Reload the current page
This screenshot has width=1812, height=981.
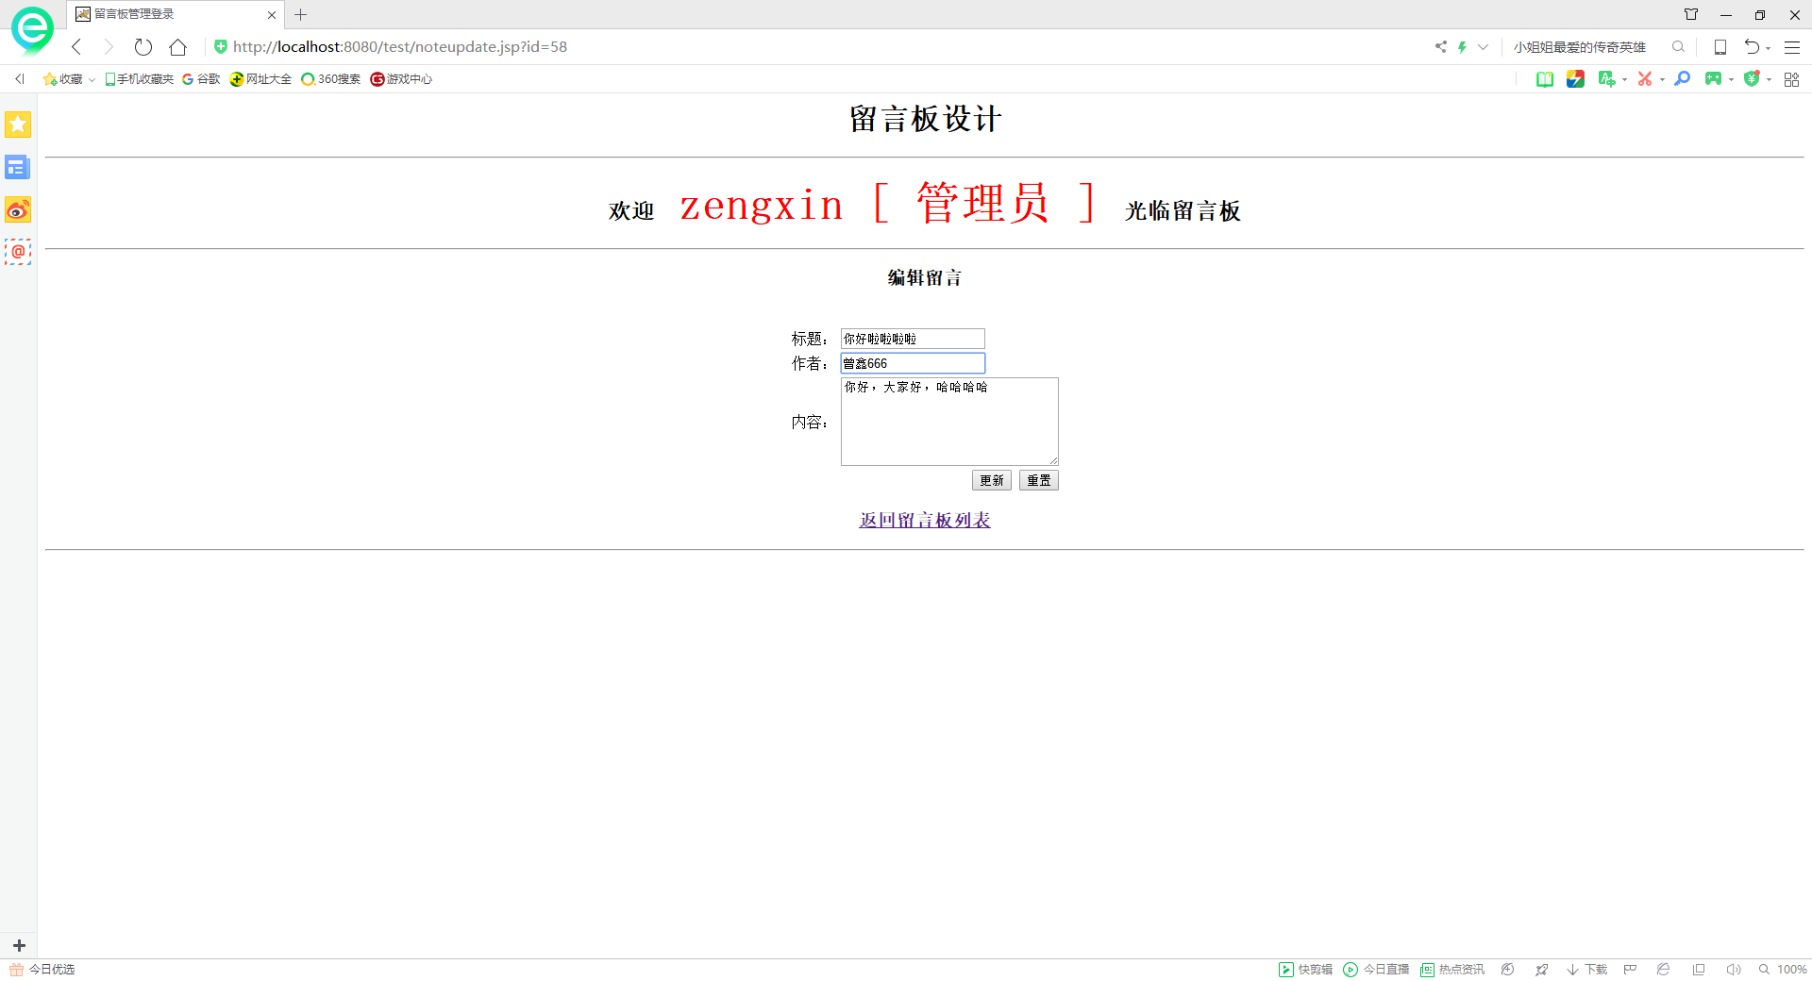(143, 46)
